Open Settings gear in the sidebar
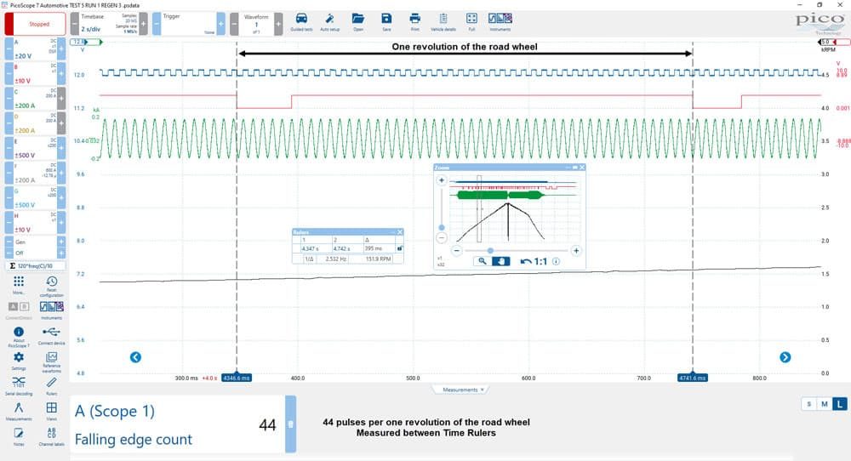 click(19, 361)
